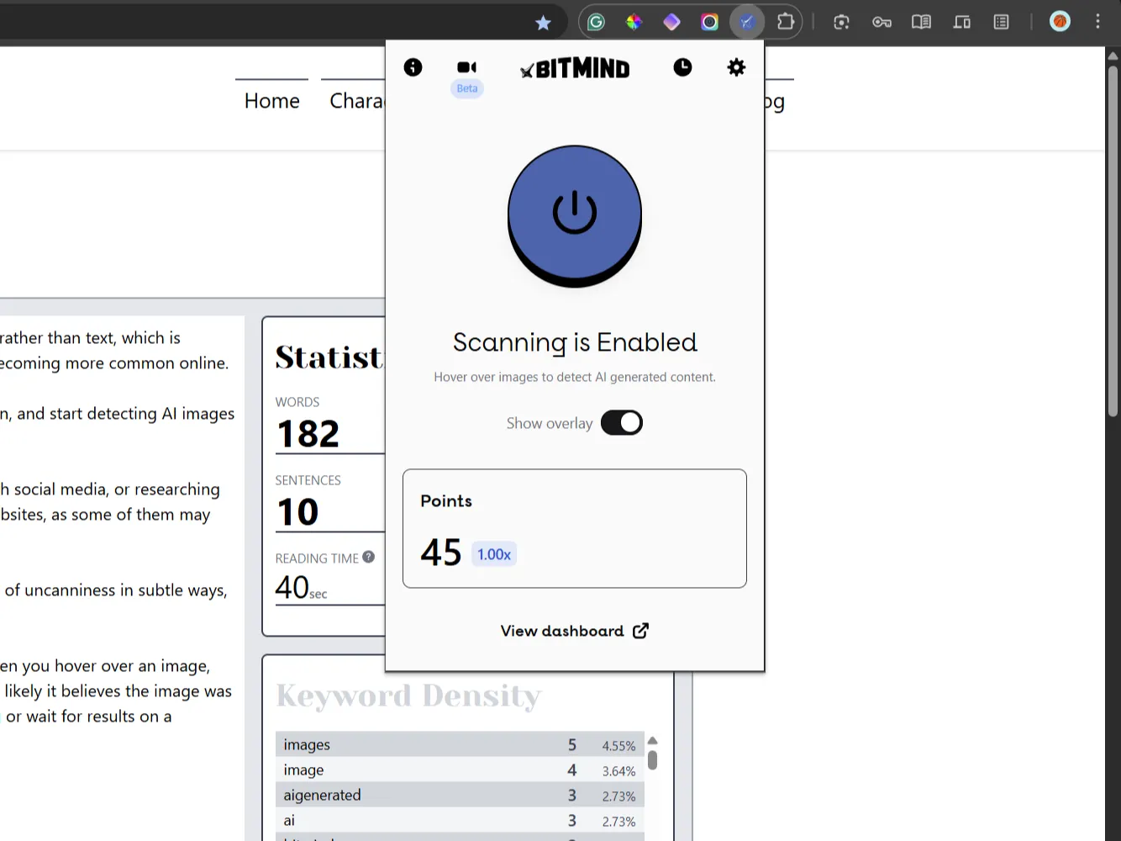Screen dimensions: 1121x841
Task: Toggle the bookmark star for this page
Action: pos(544,23)
